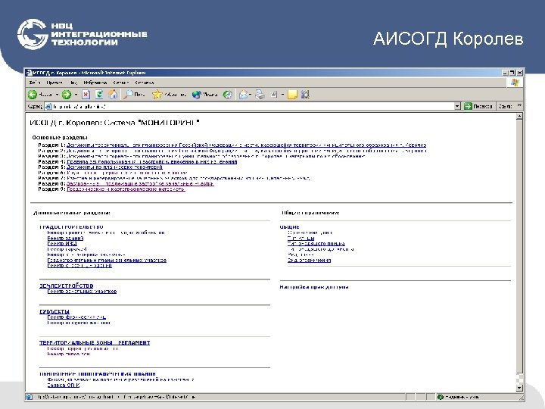This screenshot has width=545, height=409.
Task: Open the Файл menu
Action: (35, 83)
